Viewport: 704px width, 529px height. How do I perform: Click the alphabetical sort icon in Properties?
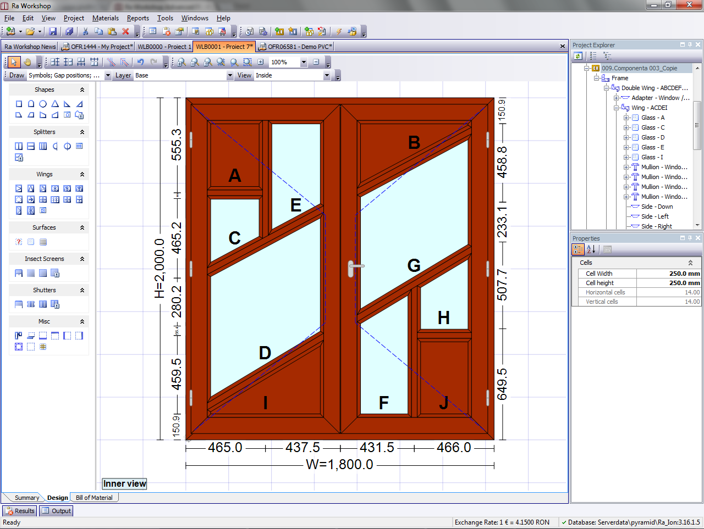(x=591, y=249)
